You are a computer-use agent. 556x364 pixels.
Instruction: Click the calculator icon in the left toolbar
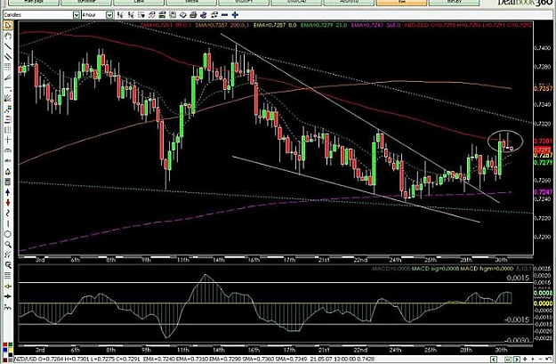(7, 182)
